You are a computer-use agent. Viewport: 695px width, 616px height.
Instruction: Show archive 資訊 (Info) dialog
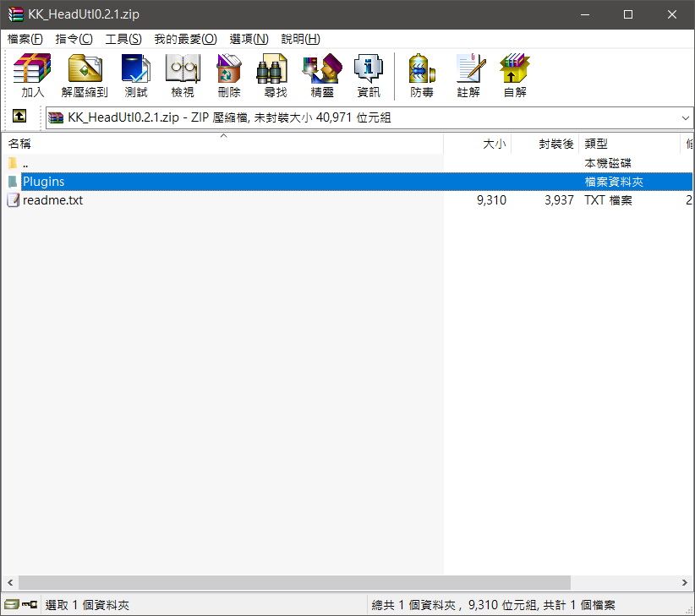pyautogui.click(x=369, y=75)
